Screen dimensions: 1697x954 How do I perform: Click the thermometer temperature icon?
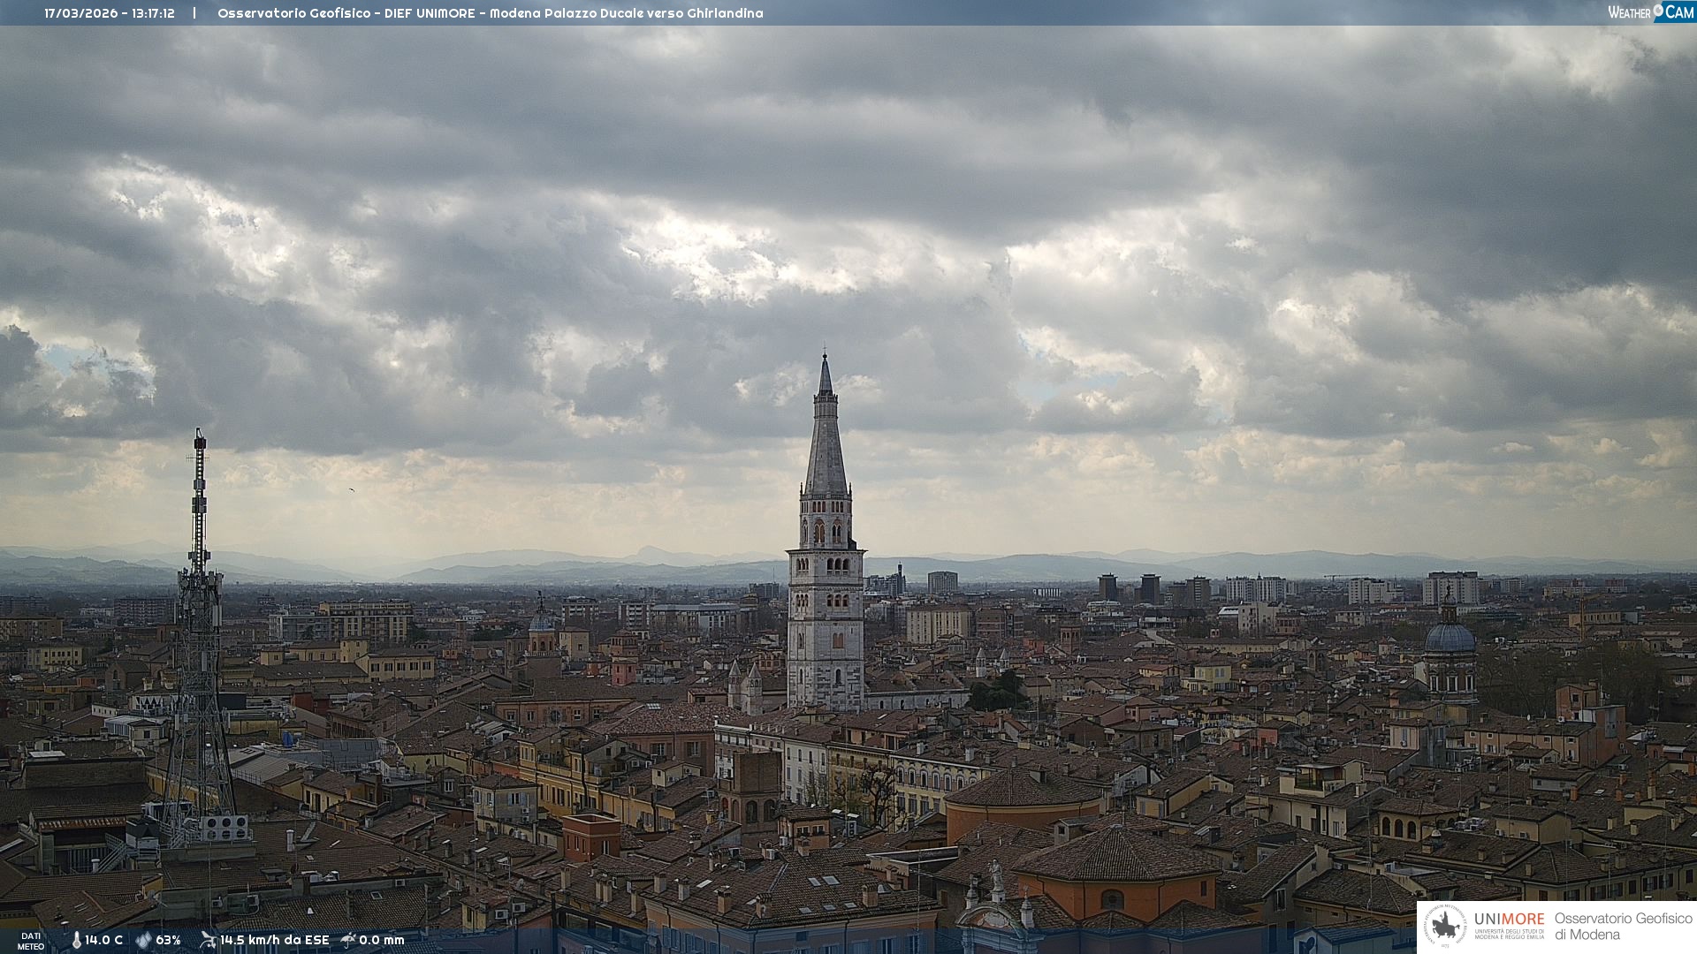76,940
